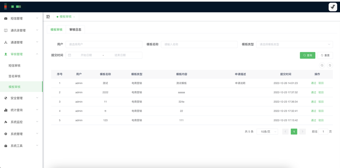
Task: Click the 模板名称 input field
Action: pyautogui.click(x=199, y=45)
